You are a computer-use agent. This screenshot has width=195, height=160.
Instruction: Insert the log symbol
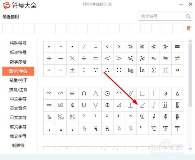[x=131, y=70]
